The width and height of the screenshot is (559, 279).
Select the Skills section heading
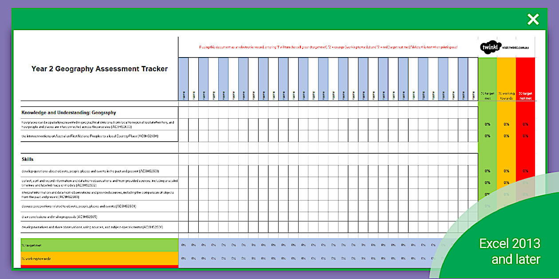(28, 159)
